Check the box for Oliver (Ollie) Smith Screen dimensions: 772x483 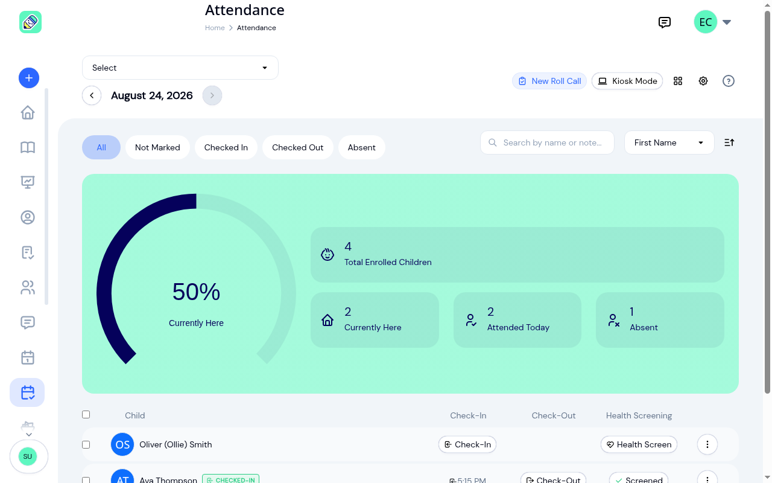click(x=86, y=444)
